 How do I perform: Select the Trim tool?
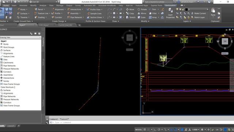[152, 10]
